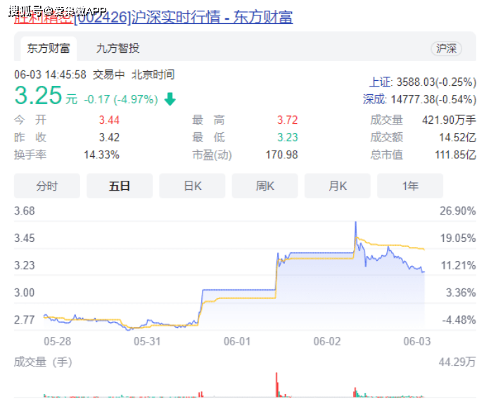Click the 3.68 price axis label
Viewport: 496px width, 408px height.
25,211
